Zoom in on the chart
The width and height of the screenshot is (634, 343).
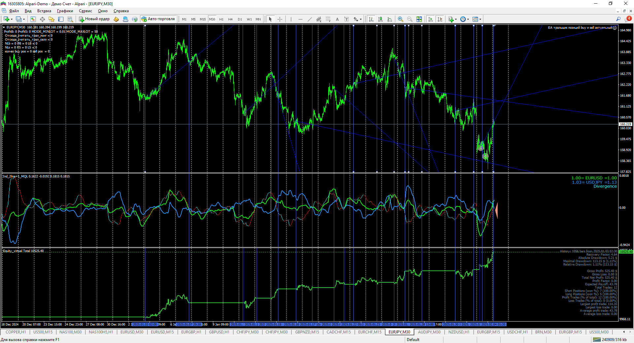click(x=401, y=19)
